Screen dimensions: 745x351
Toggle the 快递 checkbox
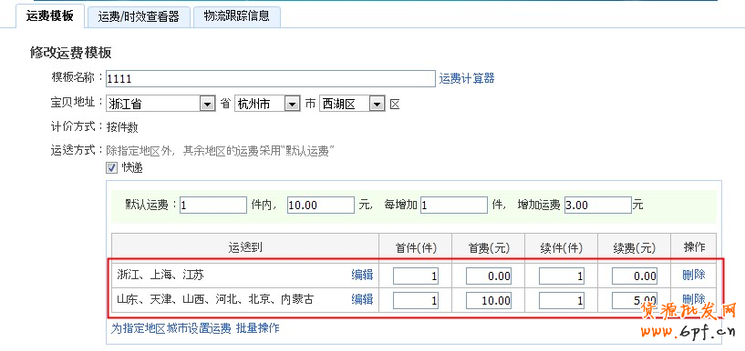(111, 167)
